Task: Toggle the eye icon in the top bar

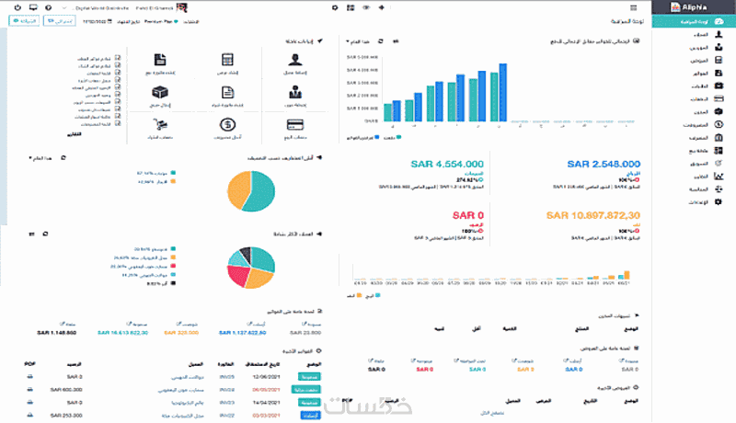Action: coord(366,7)
